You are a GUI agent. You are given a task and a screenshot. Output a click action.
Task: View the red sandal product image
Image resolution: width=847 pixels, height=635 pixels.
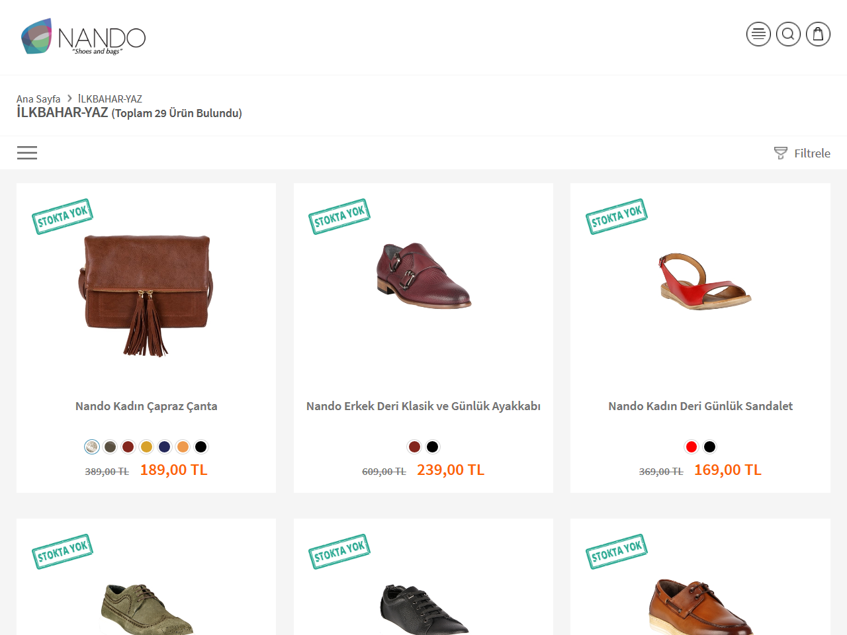[704, 281]
